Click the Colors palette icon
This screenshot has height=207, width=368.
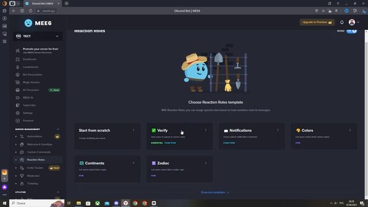tap(298, 131)
